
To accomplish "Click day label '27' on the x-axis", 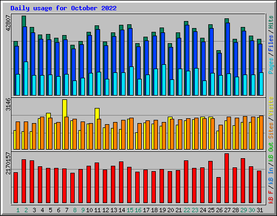I will pos(227,210).
